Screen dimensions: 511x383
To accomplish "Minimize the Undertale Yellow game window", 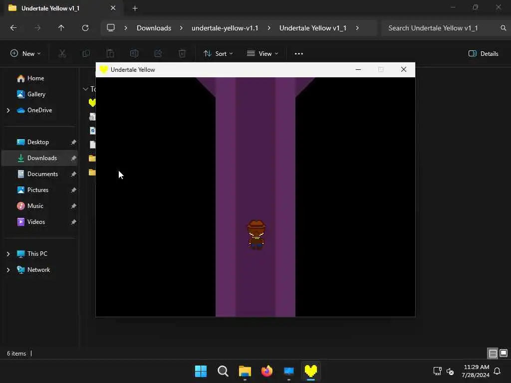I will click(x=358, y=69).
